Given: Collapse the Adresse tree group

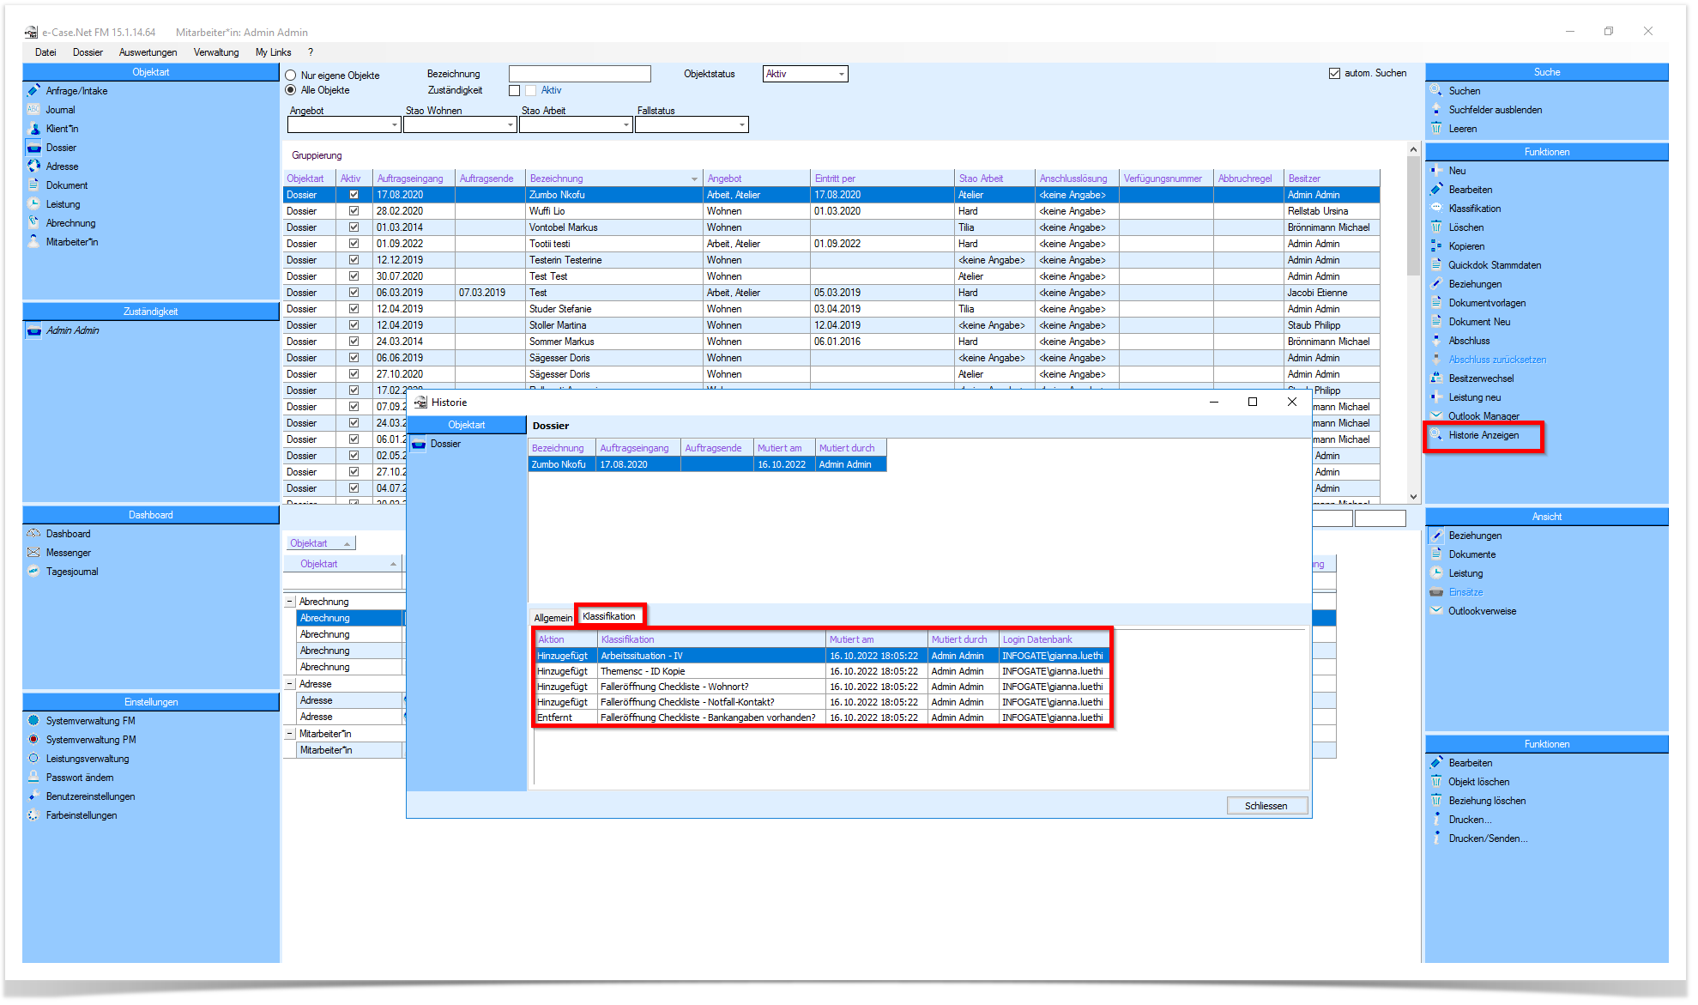Looking at the screenshot, I should (x=290, y=684).
